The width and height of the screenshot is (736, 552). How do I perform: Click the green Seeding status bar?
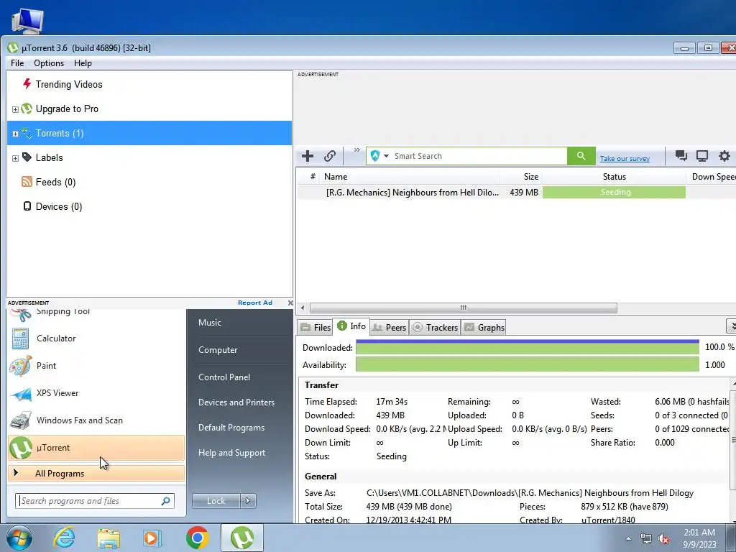click(x=614, y=192)
